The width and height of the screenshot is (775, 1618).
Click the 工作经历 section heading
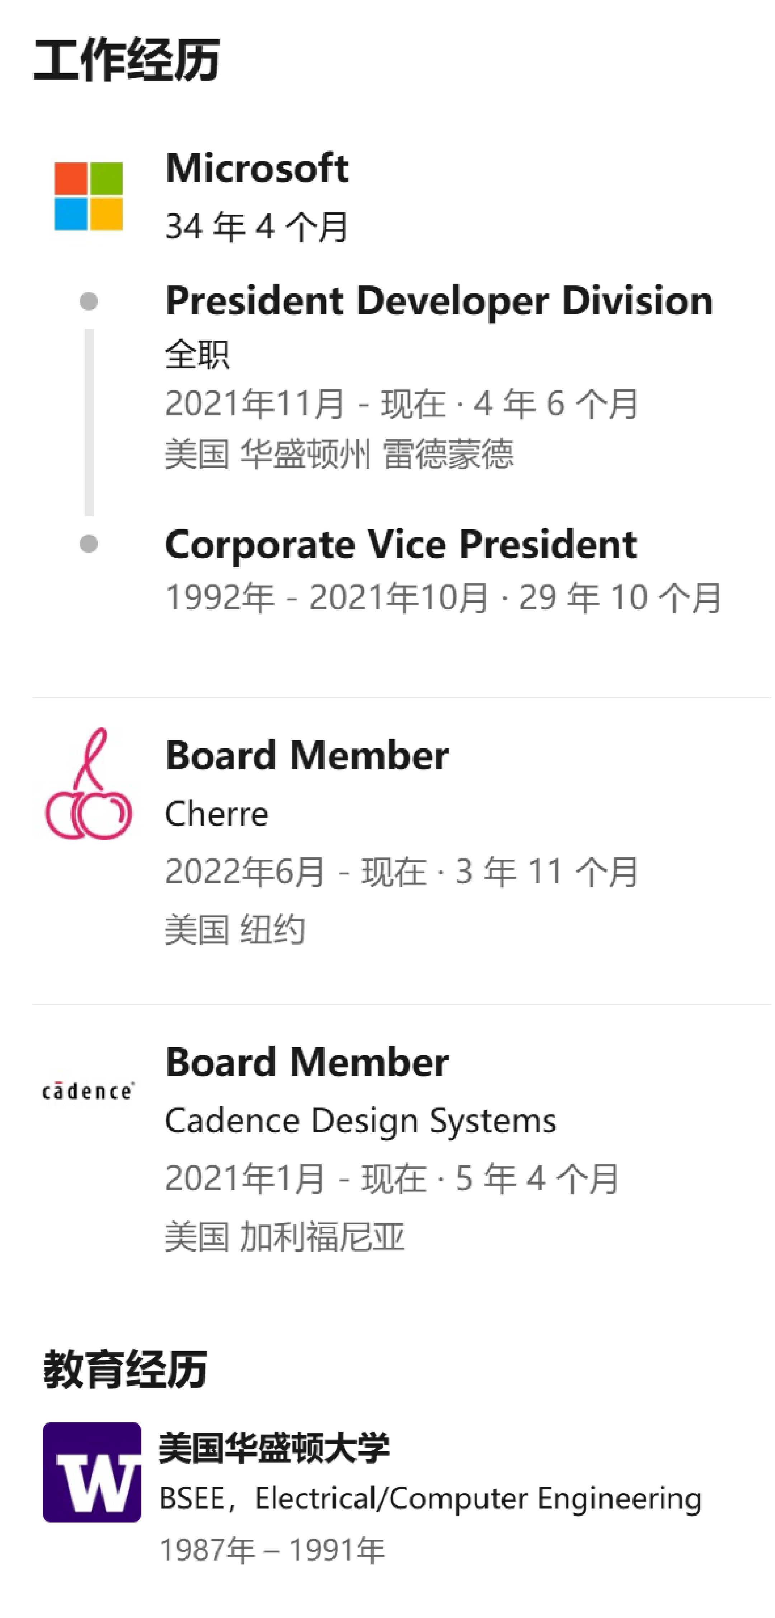tap(127, 60)
